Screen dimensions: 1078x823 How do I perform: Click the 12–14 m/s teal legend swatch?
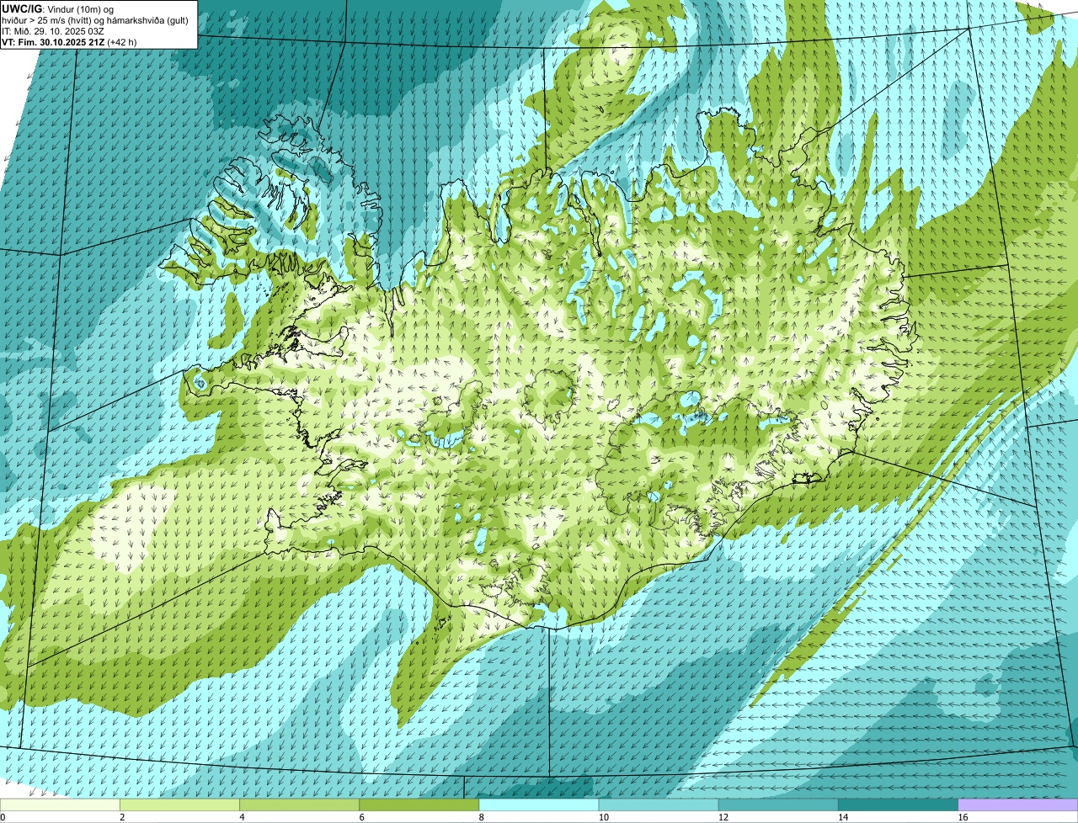[x=778, y=805]
